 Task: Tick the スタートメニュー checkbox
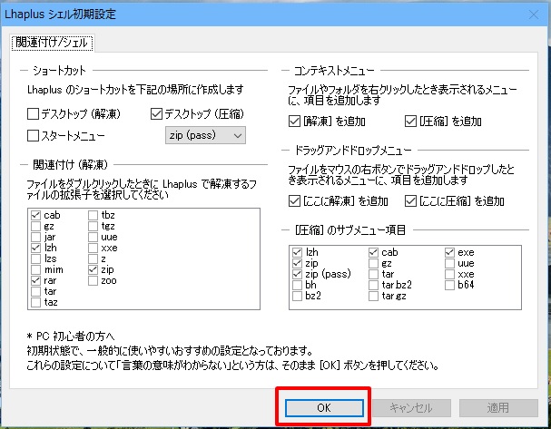tap(33, 135)
